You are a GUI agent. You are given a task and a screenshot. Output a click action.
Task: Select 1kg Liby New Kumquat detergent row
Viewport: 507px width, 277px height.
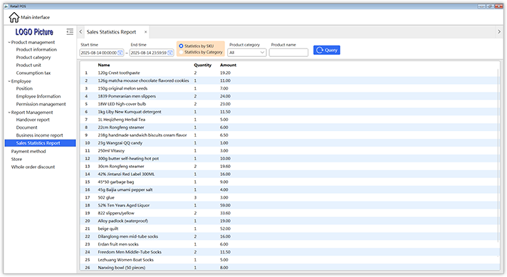click(x=289, y=112)
